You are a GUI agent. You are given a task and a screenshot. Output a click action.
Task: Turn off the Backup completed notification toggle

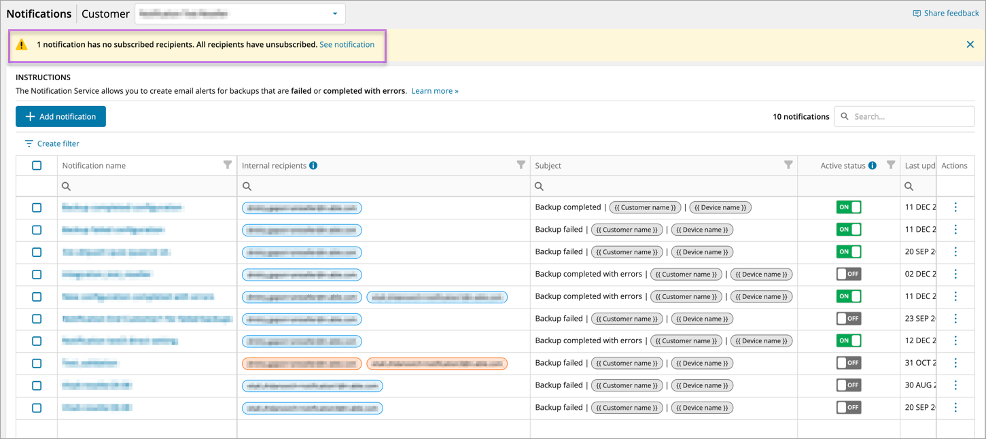pyautogui.click(x=849, y=207)
